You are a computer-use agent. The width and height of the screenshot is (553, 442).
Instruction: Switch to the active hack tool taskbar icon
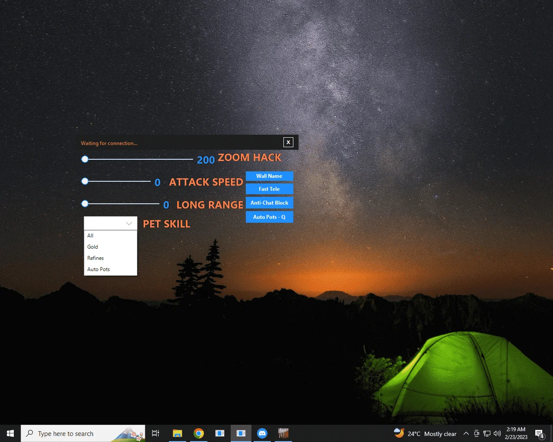pos(241,433)
